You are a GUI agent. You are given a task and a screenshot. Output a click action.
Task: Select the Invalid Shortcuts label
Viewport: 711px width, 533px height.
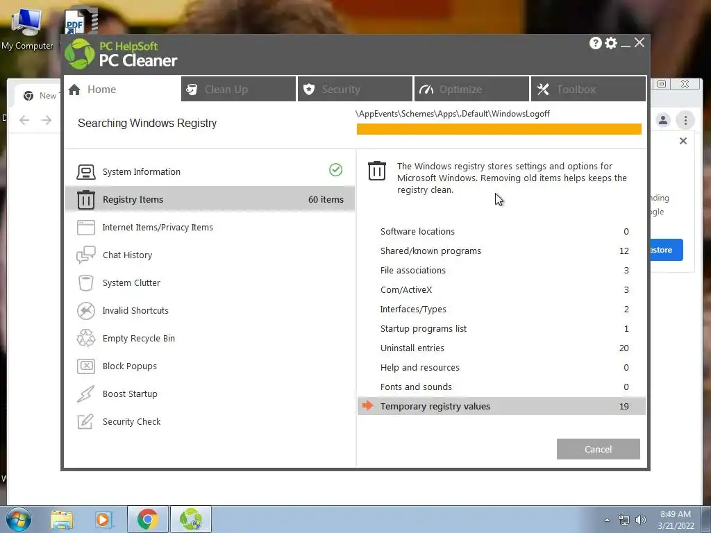click(x=135, y=310)
